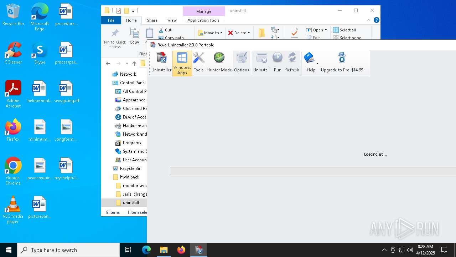The width and height of the screenshot is (456, 257).
Task: Select Control Panel in navigation tree
Action: (133, 83)
